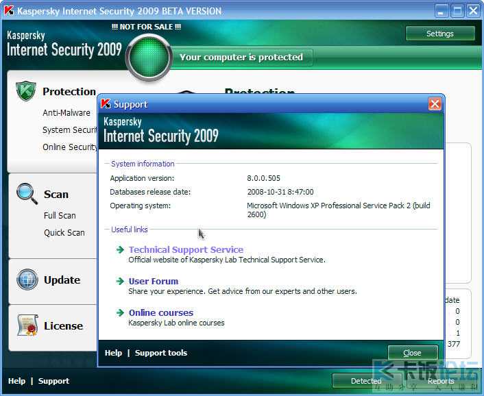Click the Kaspersky logo in main window title bar
This screenshot has width=484, height=396.
pos(9,11)
